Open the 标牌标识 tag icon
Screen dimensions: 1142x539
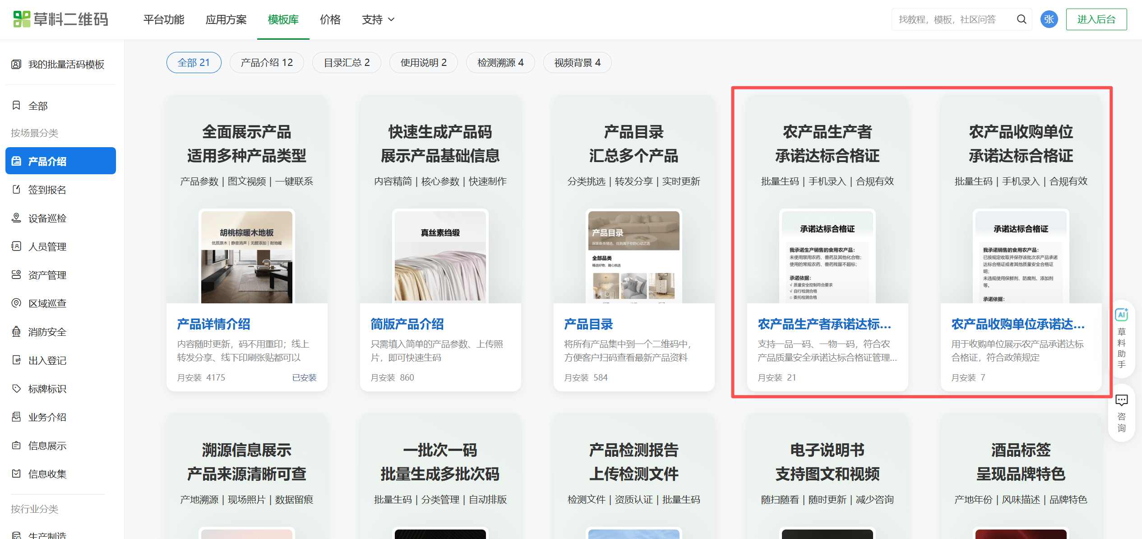pos(16,389)
